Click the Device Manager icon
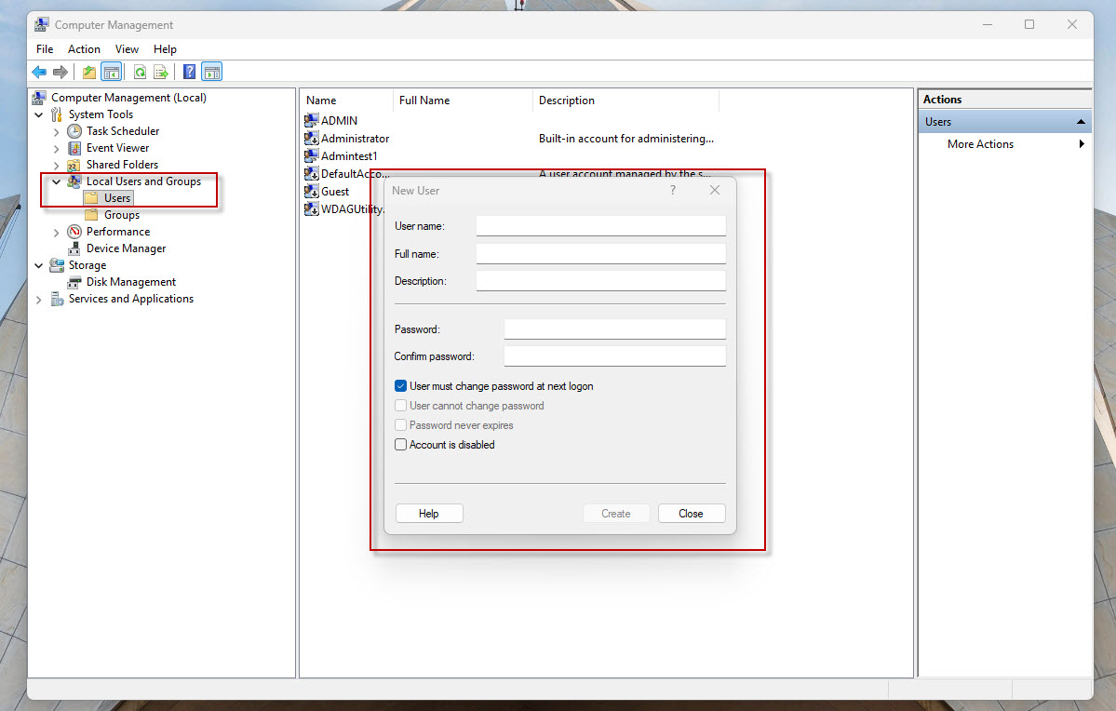Screen dimensions: 1116x711 (x=74, y=248)
